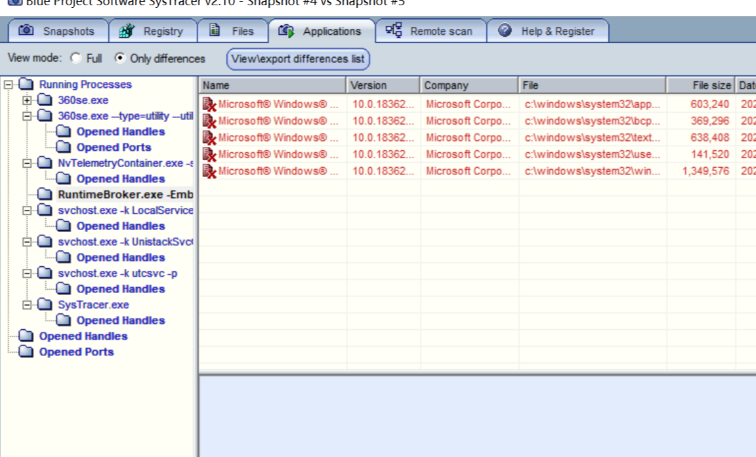
Task: Sort by the Version column header
Action: tap(383, 85)
